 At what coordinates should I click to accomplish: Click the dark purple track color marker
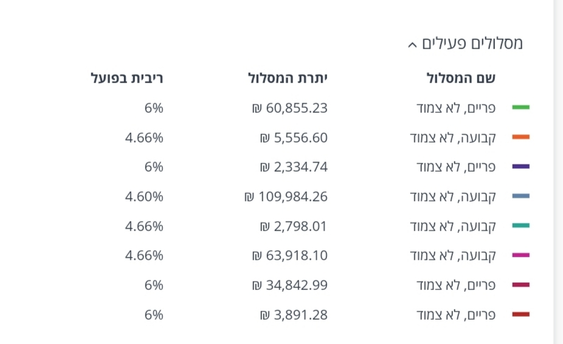[x=520, y=166]
